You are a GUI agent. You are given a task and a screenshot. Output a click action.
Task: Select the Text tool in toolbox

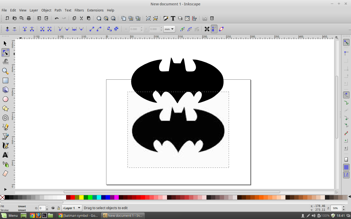tap(5, 155)
